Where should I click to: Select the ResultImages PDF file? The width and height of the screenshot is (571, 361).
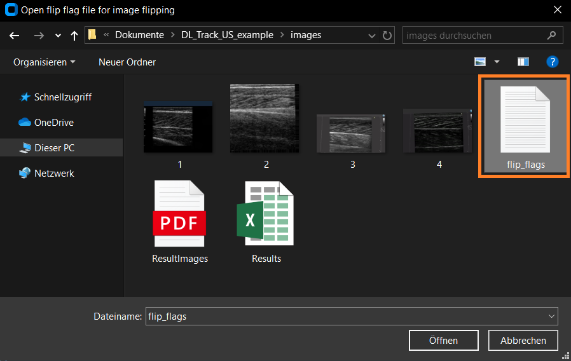pyautogui.click(x=179, y=222)
